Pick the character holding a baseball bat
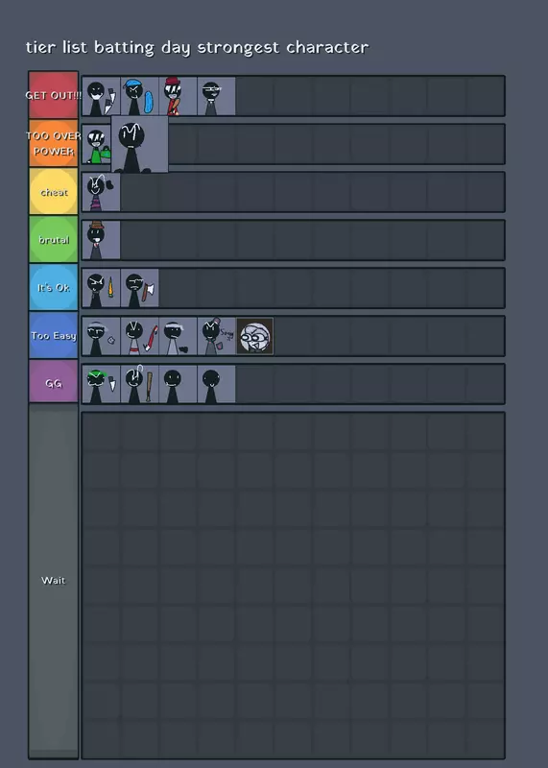Viewport: 548px width, 768px height. pos(139,384)
